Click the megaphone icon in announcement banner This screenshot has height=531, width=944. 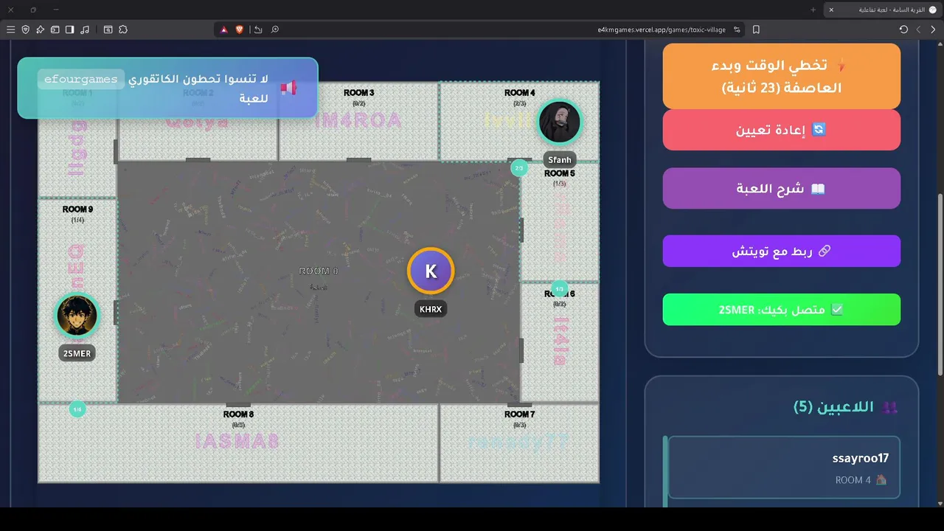point(288,88)
